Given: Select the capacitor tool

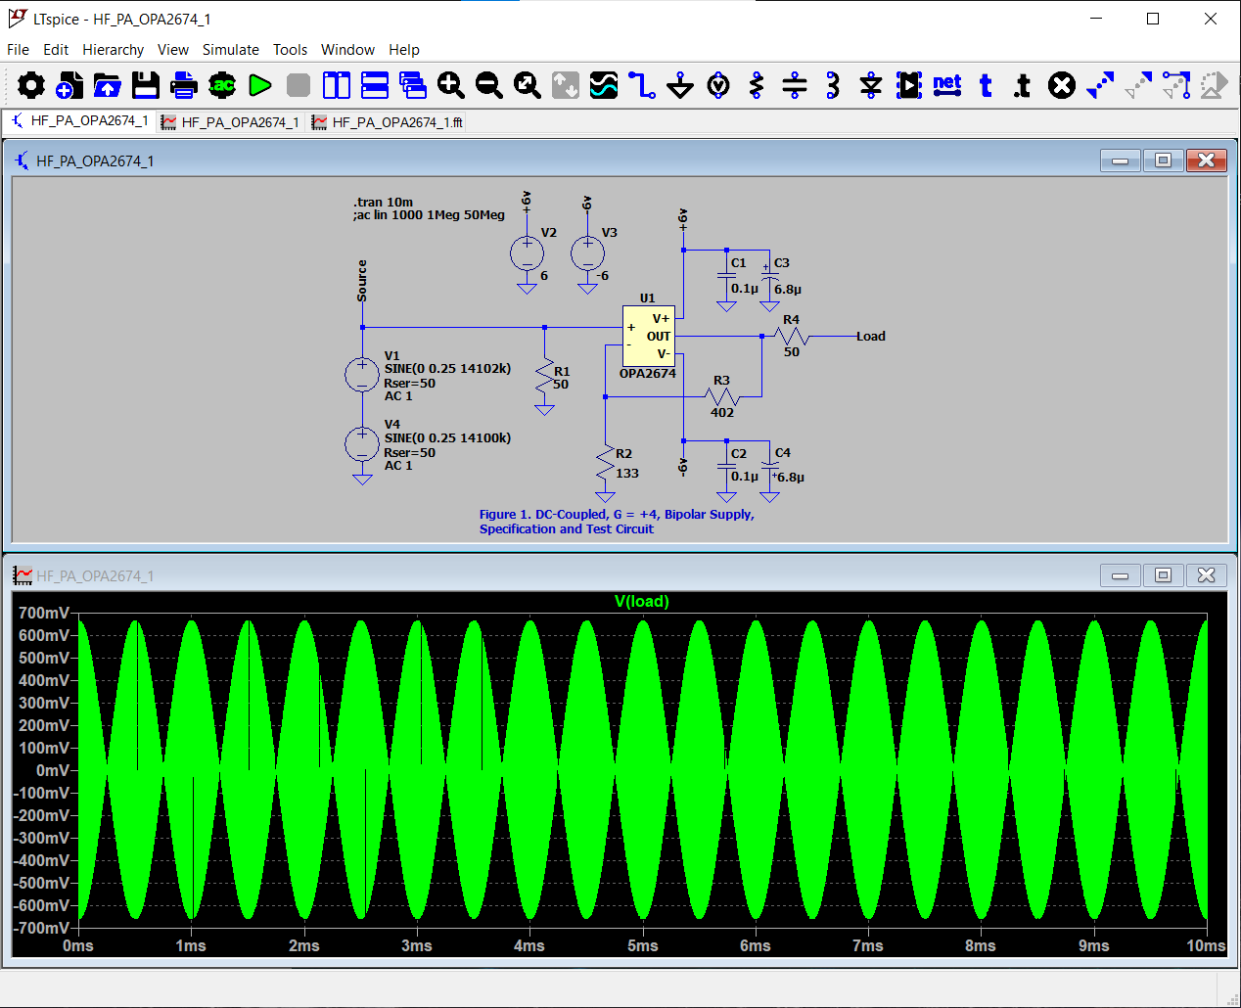Looking at the screenshot, I should (795, 86).
